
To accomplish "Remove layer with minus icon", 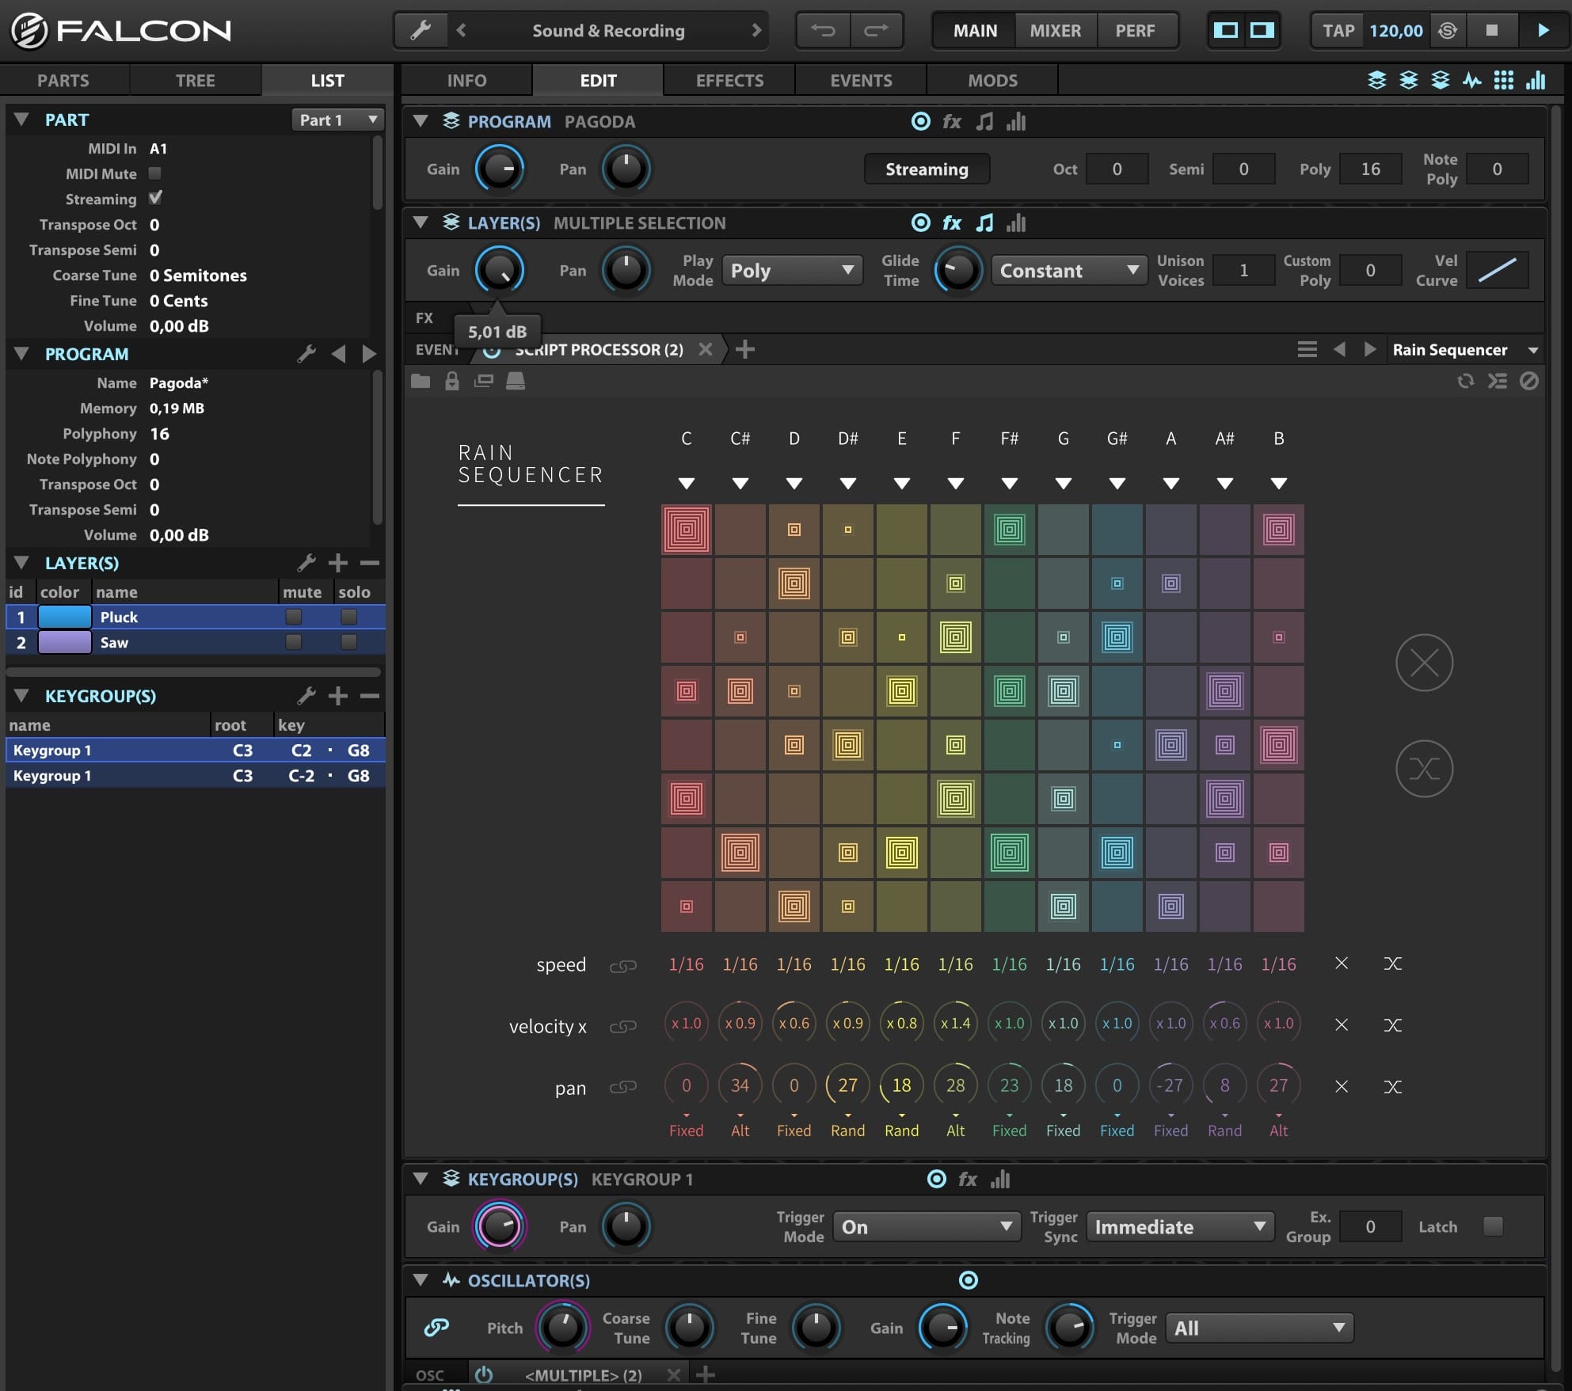I will click(370, 563).
